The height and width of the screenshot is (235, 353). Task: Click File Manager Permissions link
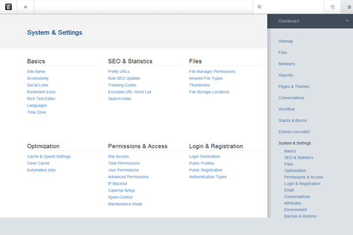coord(212,71)
